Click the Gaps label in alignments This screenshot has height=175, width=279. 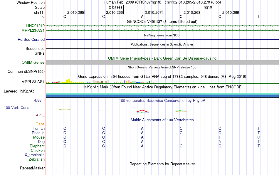coord(40,124)
